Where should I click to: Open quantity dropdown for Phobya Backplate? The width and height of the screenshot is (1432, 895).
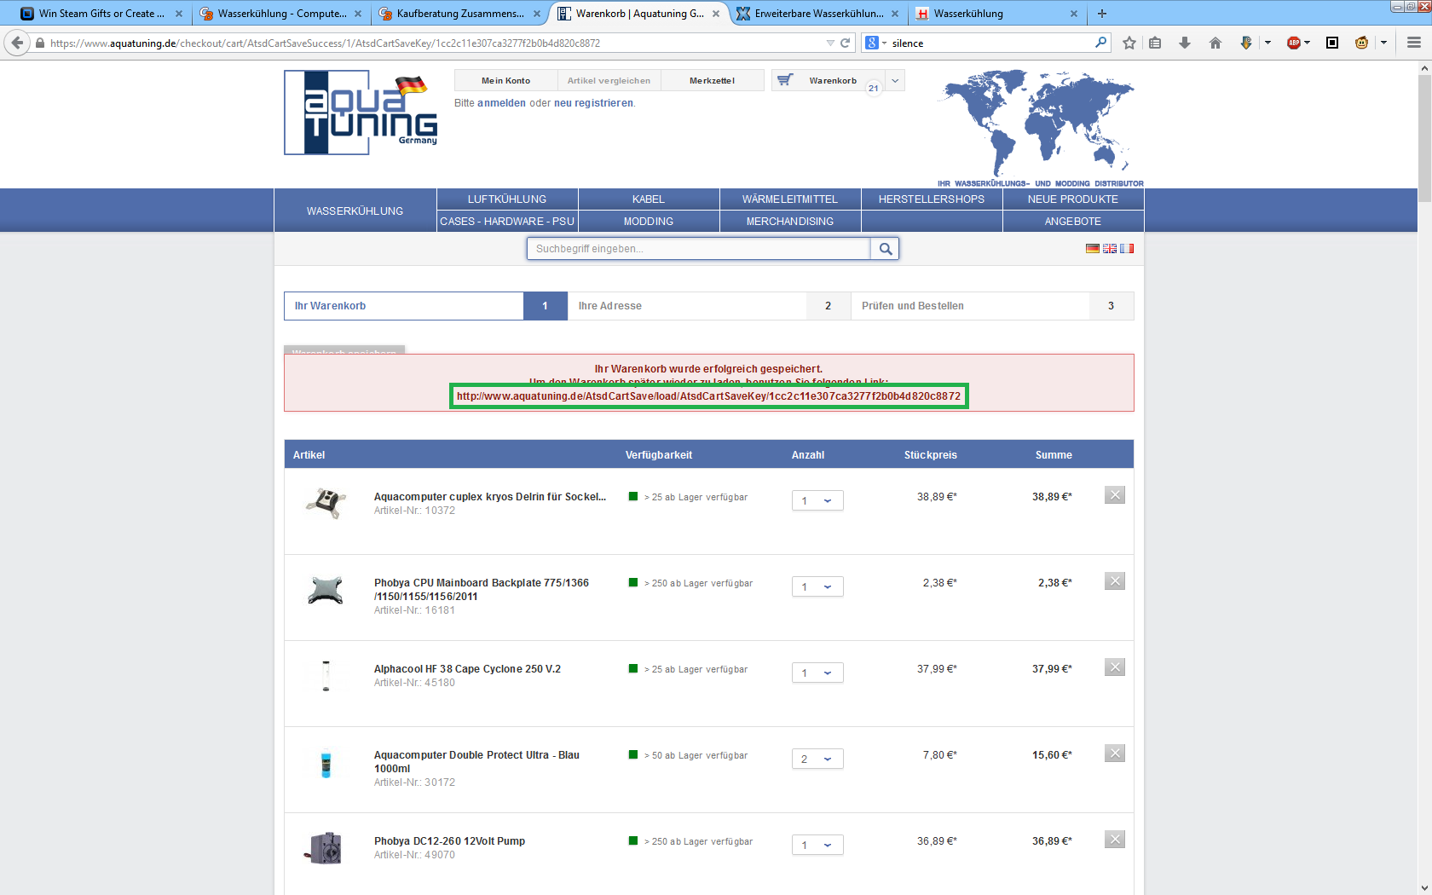(x=817, y=586)
